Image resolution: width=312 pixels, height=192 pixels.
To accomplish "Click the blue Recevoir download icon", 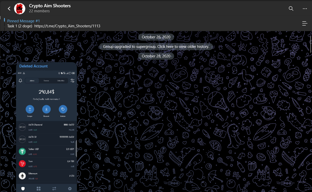I will coord(46,109).
